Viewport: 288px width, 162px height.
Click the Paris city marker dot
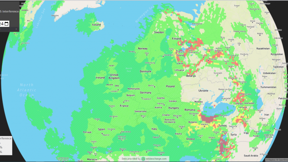(x=124, y=102)
